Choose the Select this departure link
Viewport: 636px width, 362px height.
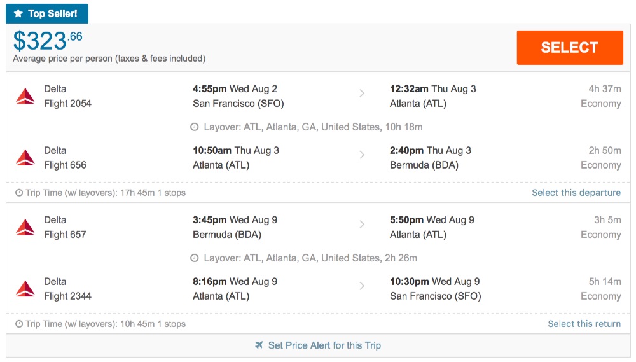[x=576, y=193]
